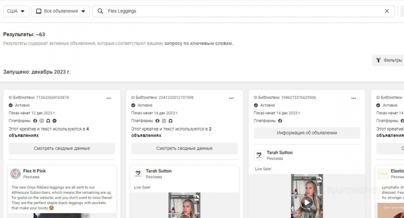Open Информация об объявлении for ad 1046275376629506

coord(307,133)
